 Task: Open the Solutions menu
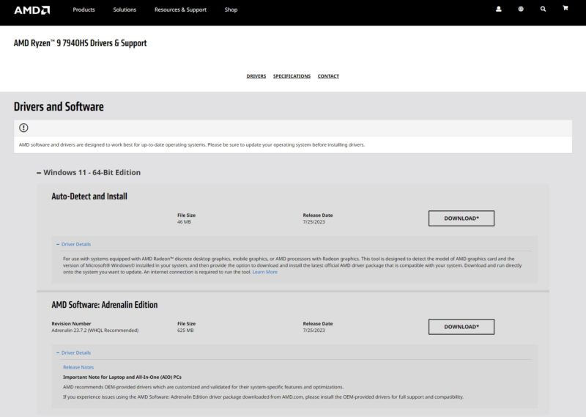tap(125, 10)
